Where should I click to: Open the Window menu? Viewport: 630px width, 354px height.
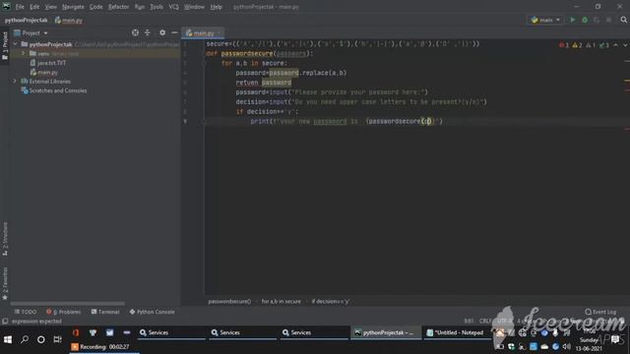[x=194, y=7]
